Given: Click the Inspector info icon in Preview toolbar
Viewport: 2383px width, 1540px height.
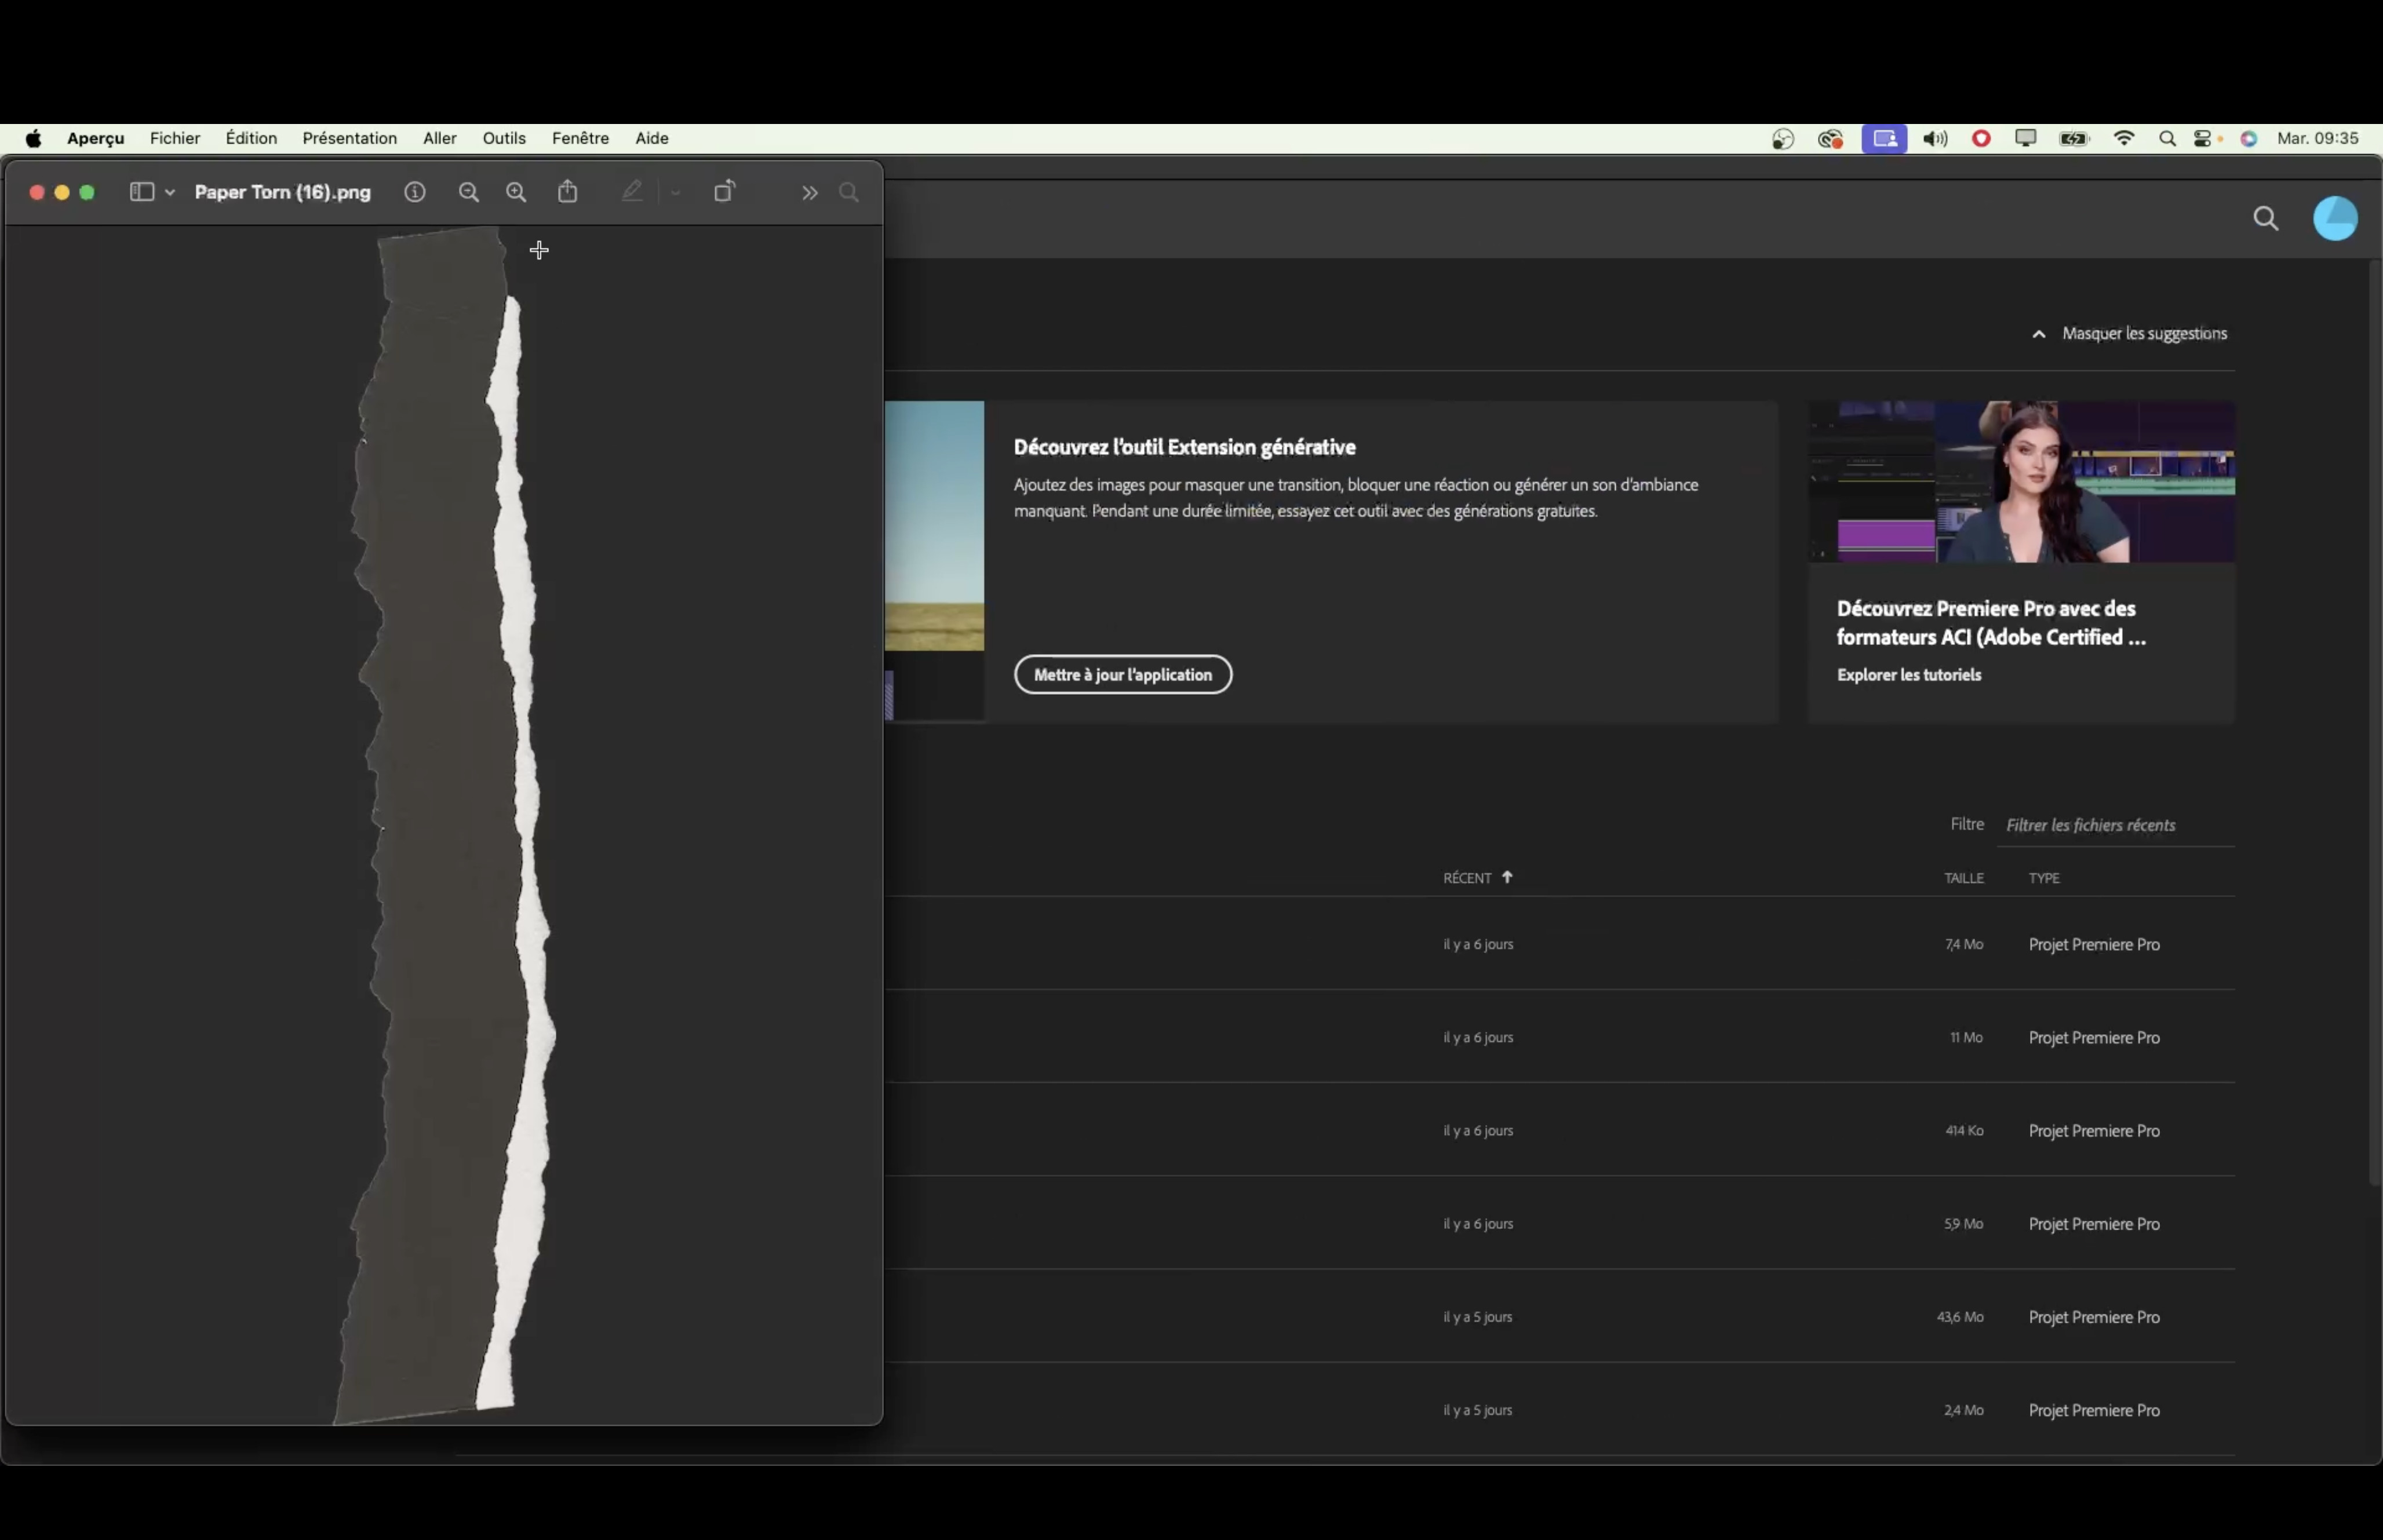Looking at the screenshot, I should 414,192.
